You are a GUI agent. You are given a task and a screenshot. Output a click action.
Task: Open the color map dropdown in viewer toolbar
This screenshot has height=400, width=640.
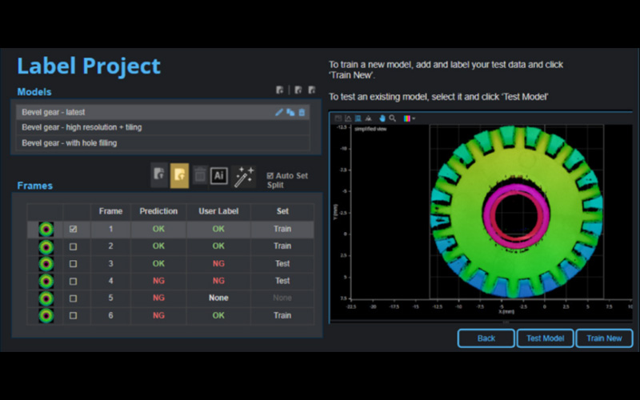point(410,118)
